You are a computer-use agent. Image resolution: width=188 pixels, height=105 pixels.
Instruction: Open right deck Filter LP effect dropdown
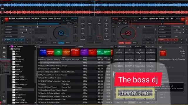164,27
